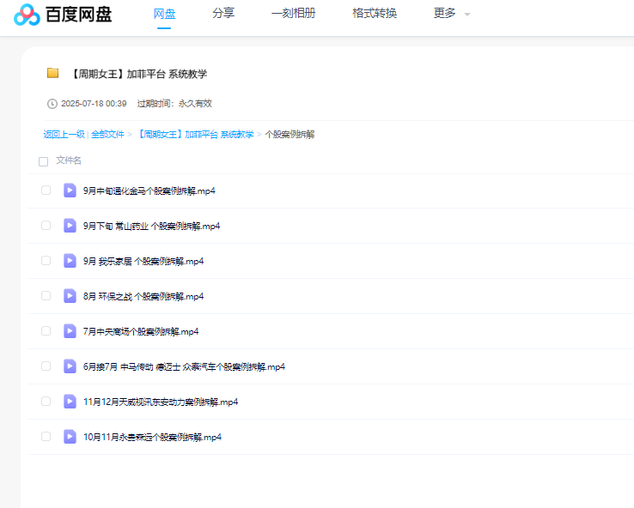The image size is (634, 508).
Task: Tick the select-all checkbox beside 文件名
Action: pos(43,161)
